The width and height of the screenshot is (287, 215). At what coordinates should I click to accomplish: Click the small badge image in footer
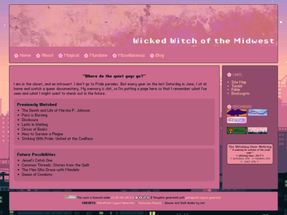click(70, 197)
